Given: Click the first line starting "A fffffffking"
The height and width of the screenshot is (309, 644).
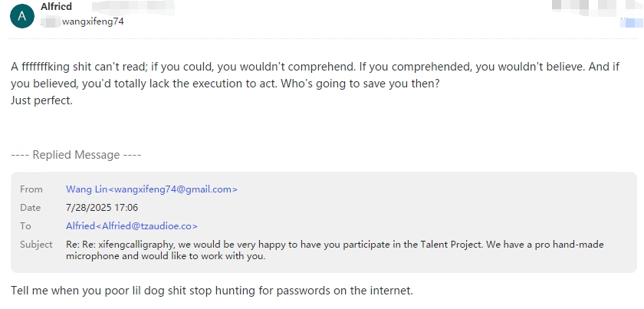Looking at the screenshot, I should (315, 67).
